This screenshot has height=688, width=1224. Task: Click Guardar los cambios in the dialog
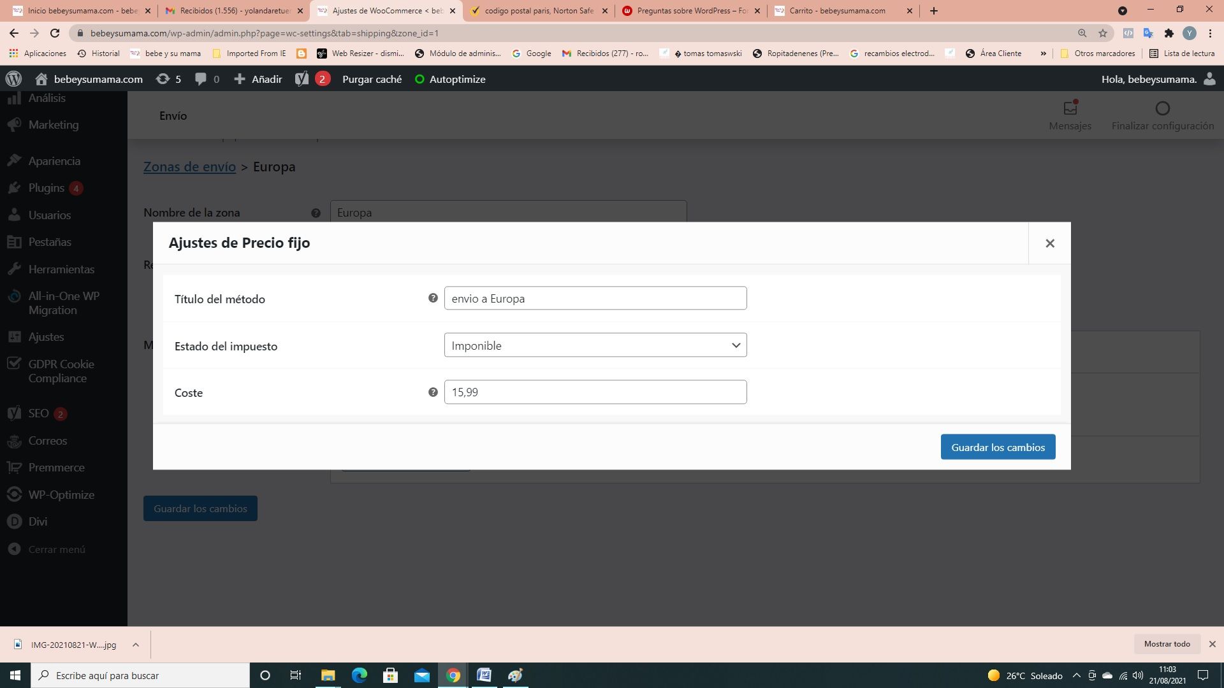tap(998, 447)
